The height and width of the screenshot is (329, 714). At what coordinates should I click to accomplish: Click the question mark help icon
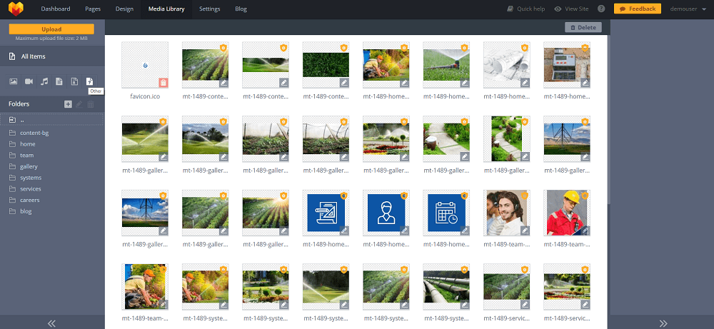[601, 9]
